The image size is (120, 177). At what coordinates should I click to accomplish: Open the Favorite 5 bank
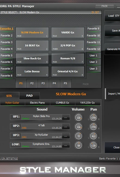coord(7,55)
